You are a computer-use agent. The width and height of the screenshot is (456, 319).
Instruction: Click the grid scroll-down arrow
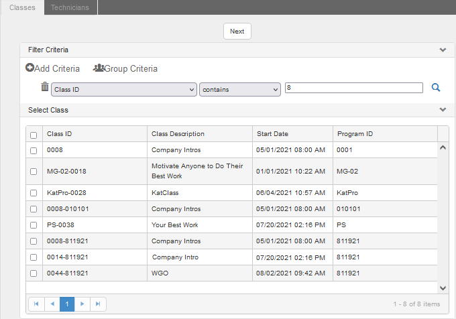[443, 288]
